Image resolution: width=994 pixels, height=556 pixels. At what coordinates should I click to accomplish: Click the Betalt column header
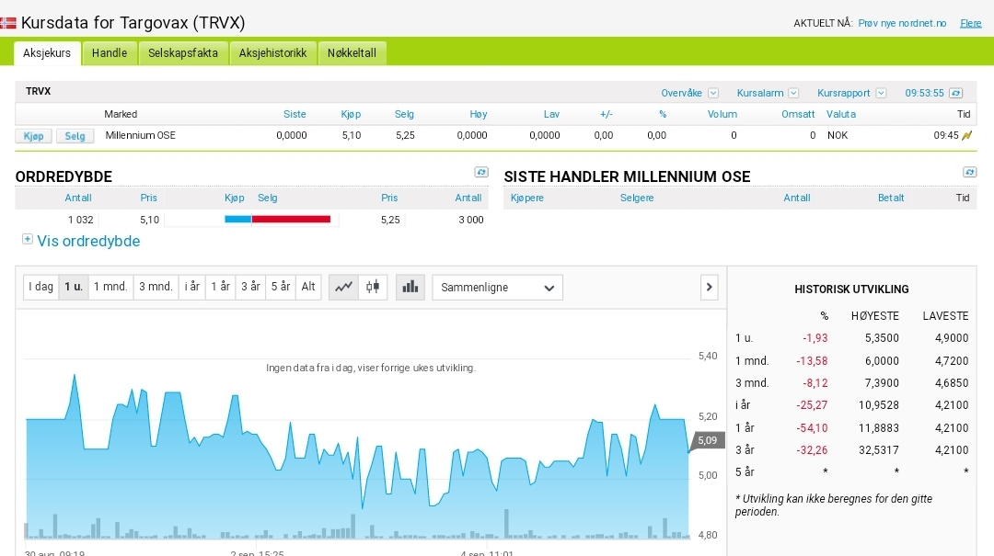(x=891, y=199)
